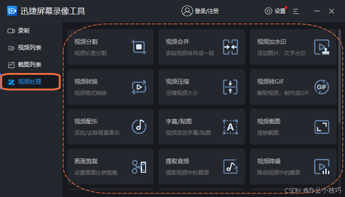
Task: Click the 截图列表 sidebar icon
Action: click(11, 65)
